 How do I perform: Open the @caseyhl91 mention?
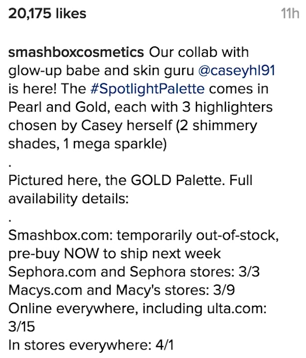237,70
